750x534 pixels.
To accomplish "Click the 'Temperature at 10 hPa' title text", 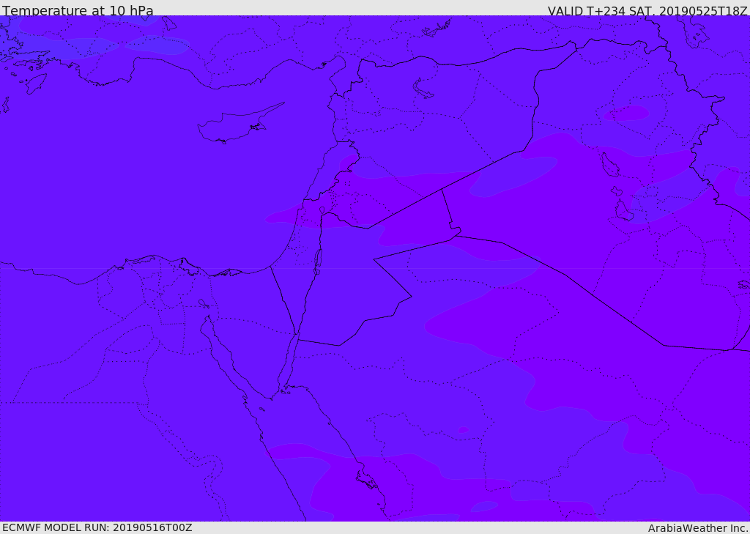I will pos(78,10).
